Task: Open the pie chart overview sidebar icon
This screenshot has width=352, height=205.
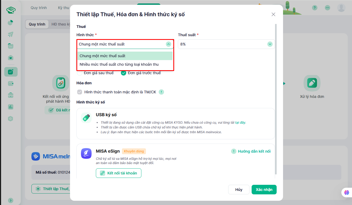Action: [x=10, y=23]
